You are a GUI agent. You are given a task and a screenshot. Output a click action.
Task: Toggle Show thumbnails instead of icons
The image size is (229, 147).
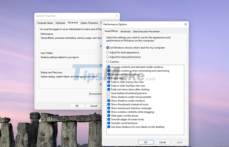(109, 105)
